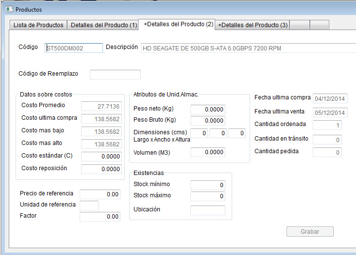Select the Peso Bruto (Kg) field
Screen dimensions: 356x255
pos(207,121)
